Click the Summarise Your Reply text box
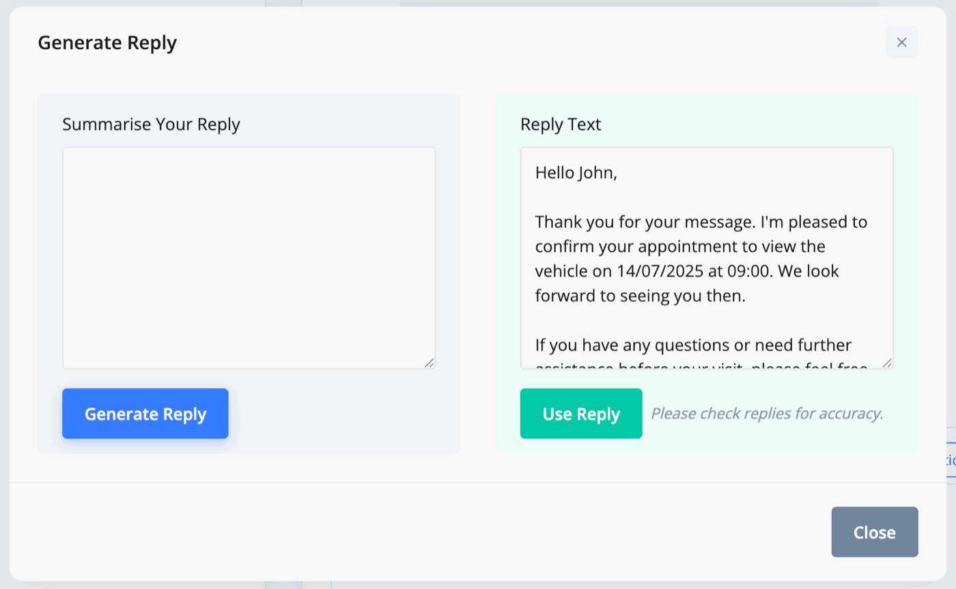 pos(249,258)
